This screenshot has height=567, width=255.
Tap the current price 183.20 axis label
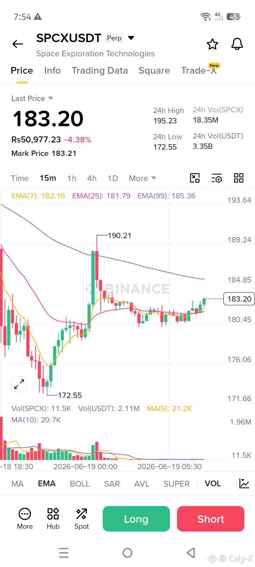pyautogui.click(x=239, y=299)
